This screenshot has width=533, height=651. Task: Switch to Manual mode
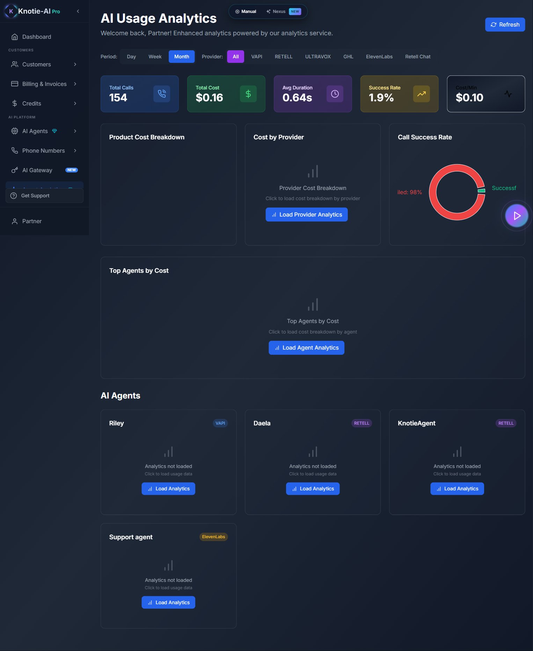pyautogui.click(x=246, y=12)
